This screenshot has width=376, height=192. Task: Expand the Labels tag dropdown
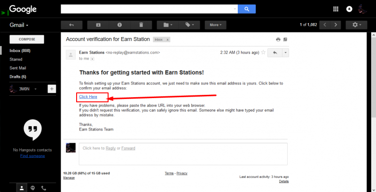pyautogui.click(x=192, y=24)
